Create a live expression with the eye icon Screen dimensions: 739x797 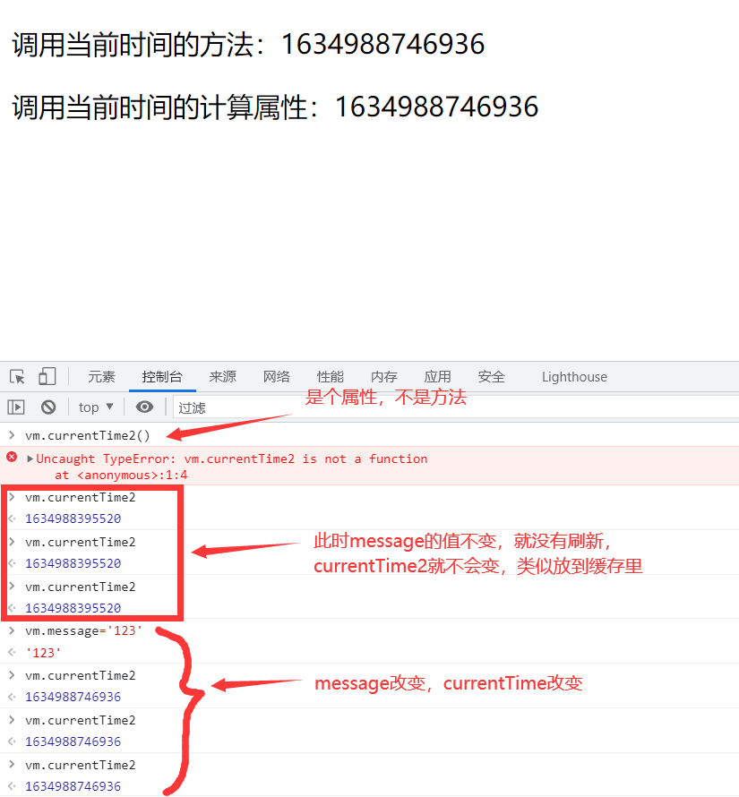[144, 407]
